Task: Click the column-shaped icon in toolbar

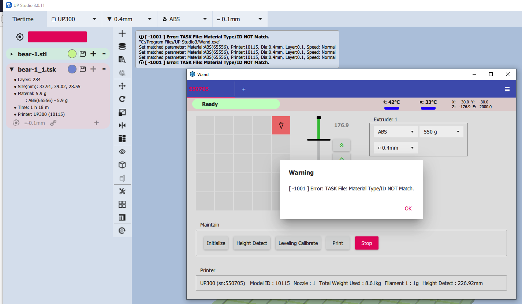Action: (122, 217)
